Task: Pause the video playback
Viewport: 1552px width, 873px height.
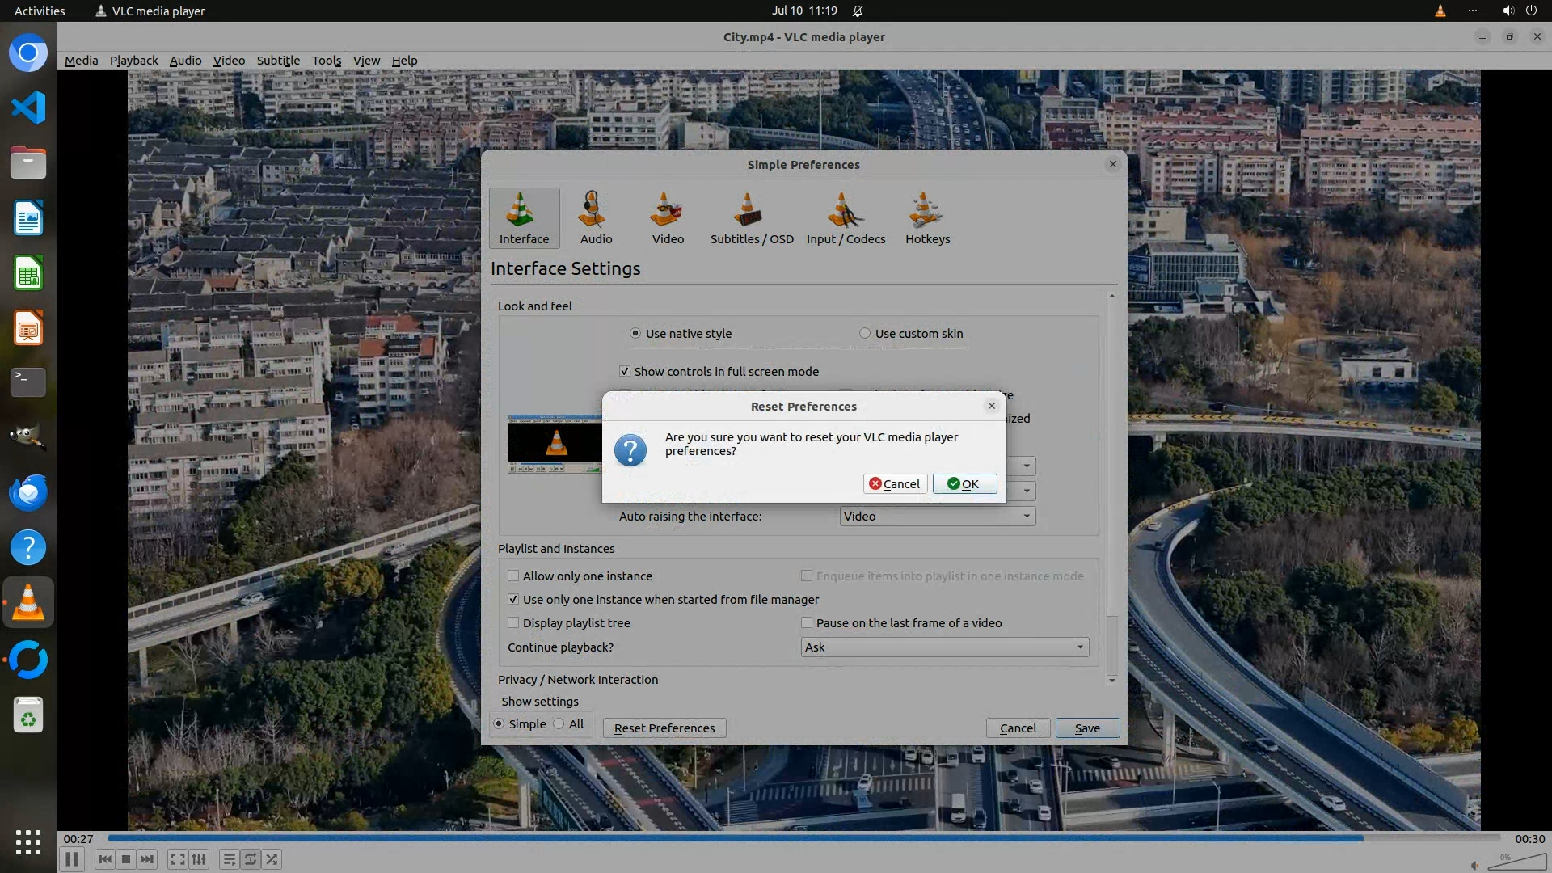Action: [71, 859]
